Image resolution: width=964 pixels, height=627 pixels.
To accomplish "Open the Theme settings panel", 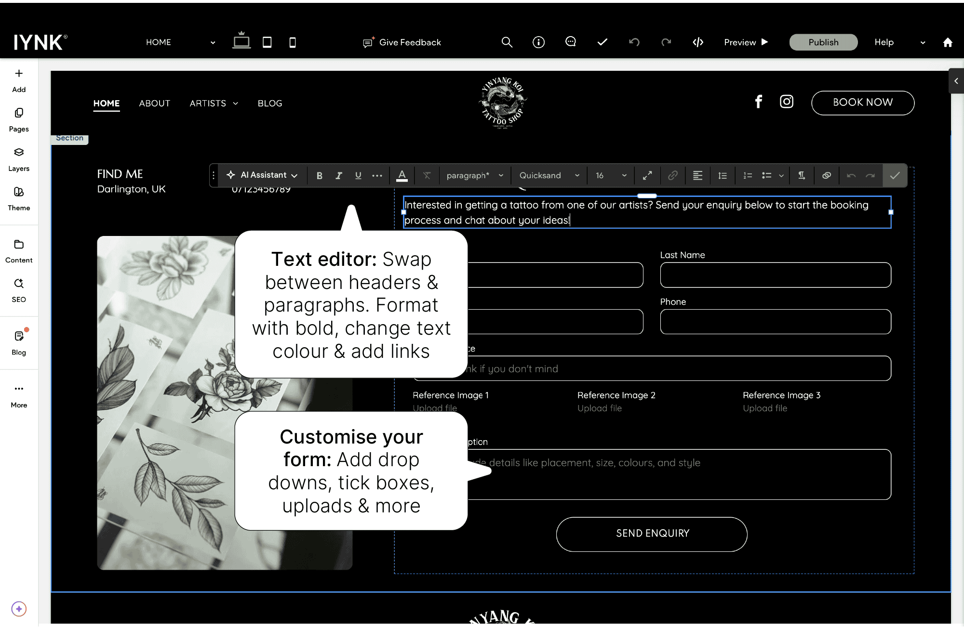I will [19, 198].
